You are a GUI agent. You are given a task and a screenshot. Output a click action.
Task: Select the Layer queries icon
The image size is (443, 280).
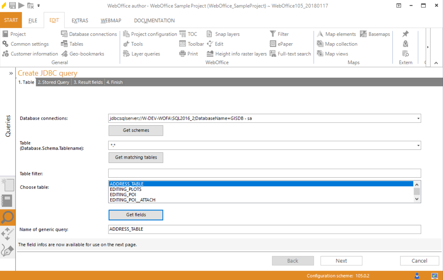point(126,53)
